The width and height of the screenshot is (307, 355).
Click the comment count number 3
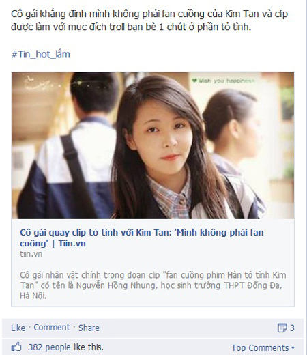(292, 328)
